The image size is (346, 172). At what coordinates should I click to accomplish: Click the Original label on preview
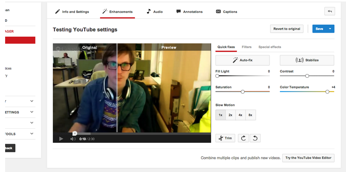coord(89,47)
